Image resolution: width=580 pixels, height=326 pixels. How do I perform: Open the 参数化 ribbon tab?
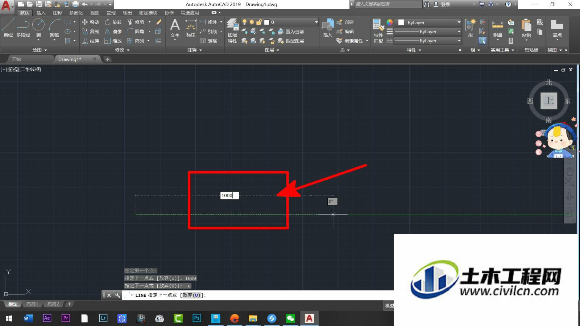point(76,13)
